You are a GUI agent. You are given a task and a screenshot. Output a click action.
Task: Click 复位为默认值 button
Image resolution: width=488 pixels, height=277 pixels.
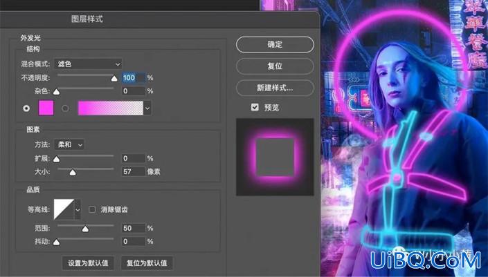click(147, 263)
